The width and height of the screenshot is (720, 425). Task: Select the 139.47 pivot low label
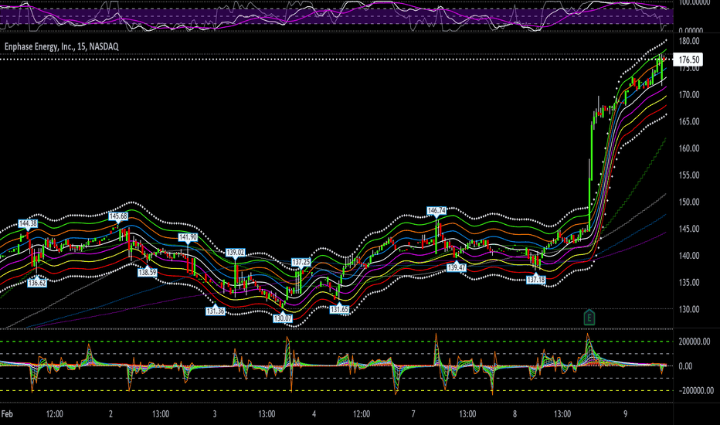pos(457,267)
